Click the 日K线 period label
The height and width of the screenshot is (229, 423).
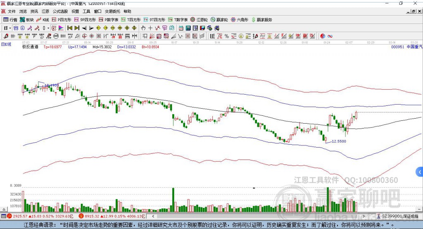(x=6, y=45)
